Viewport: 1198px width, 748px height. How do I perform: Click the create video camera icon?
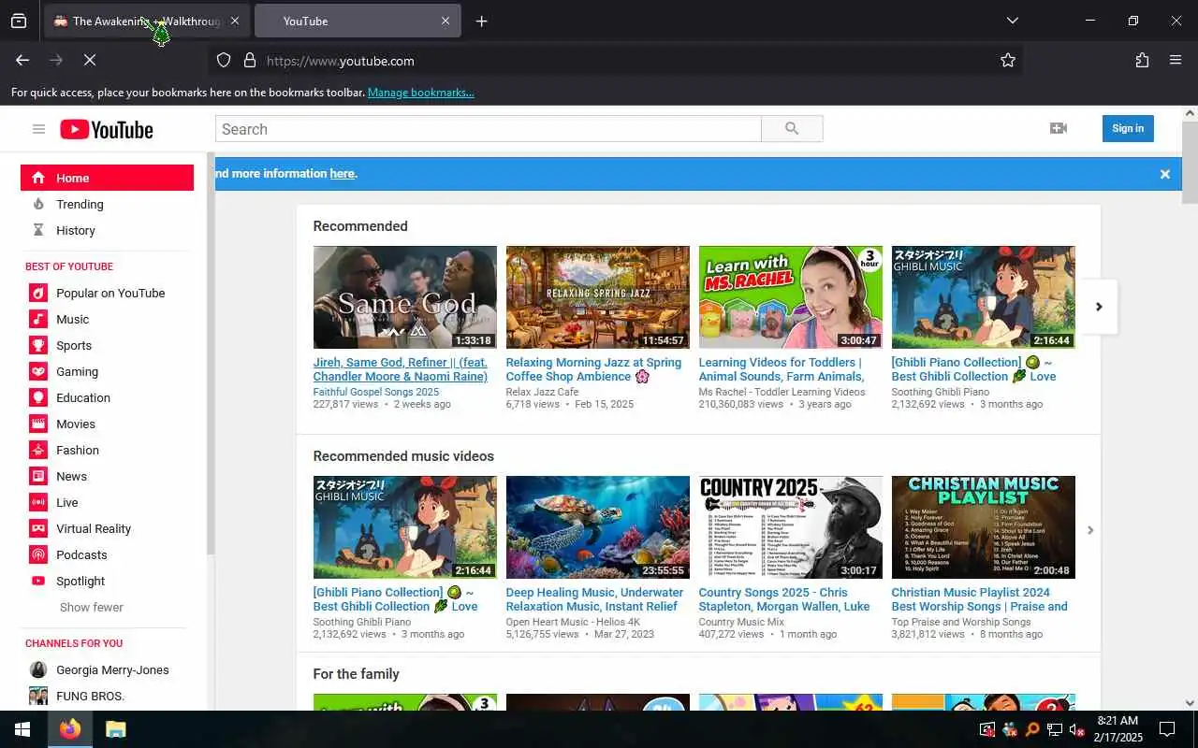[1059, 128]
